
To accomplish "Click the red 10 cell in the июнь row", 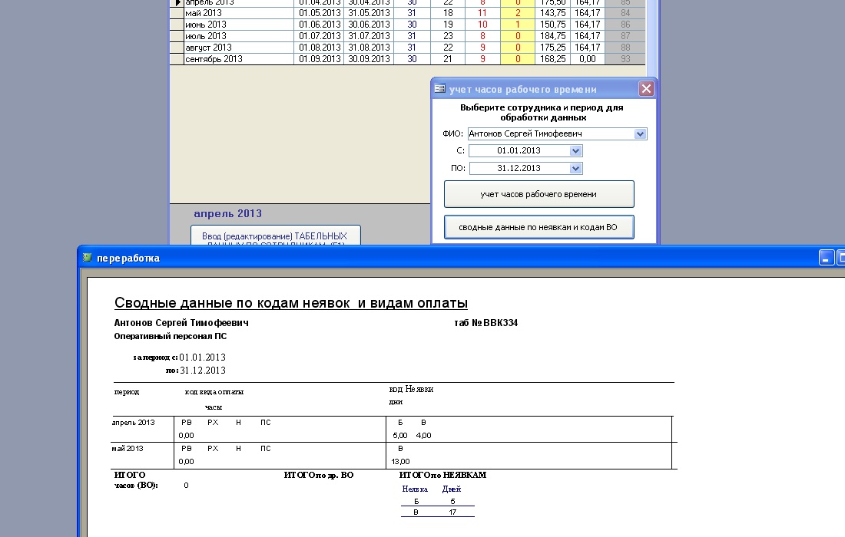I will click(x=482, y=25).
